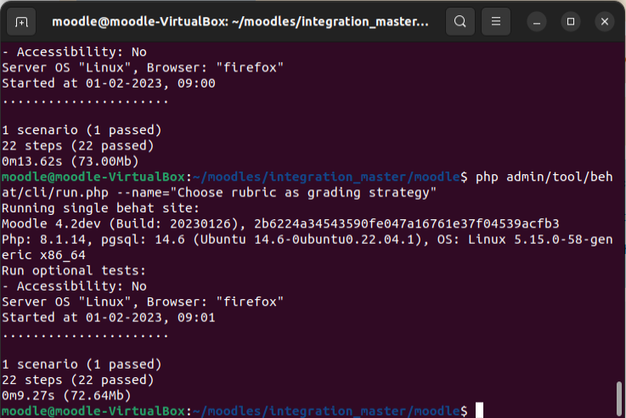Click the "Started at 01-02-2023, 09:01" line
Viewport: 626px width, 418px height.
click(109, 318)
